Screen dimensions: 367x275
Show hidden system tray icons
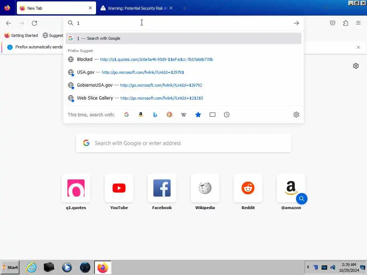308,267
